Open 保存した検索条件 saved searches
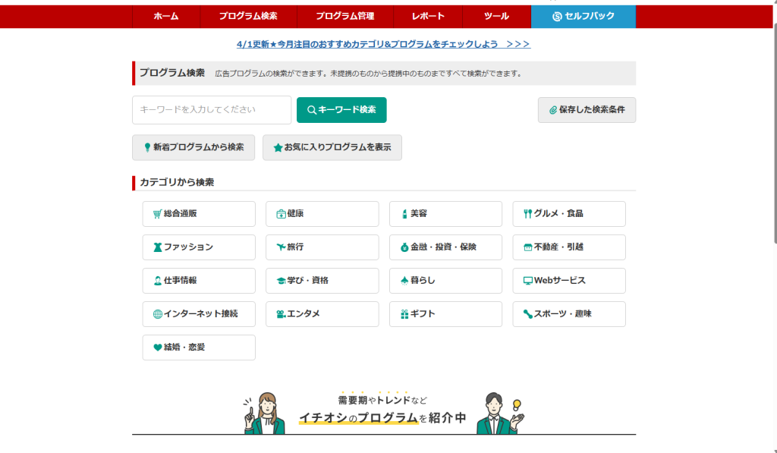The height and width of the screenshot is (453, 777). click(587, 110)
